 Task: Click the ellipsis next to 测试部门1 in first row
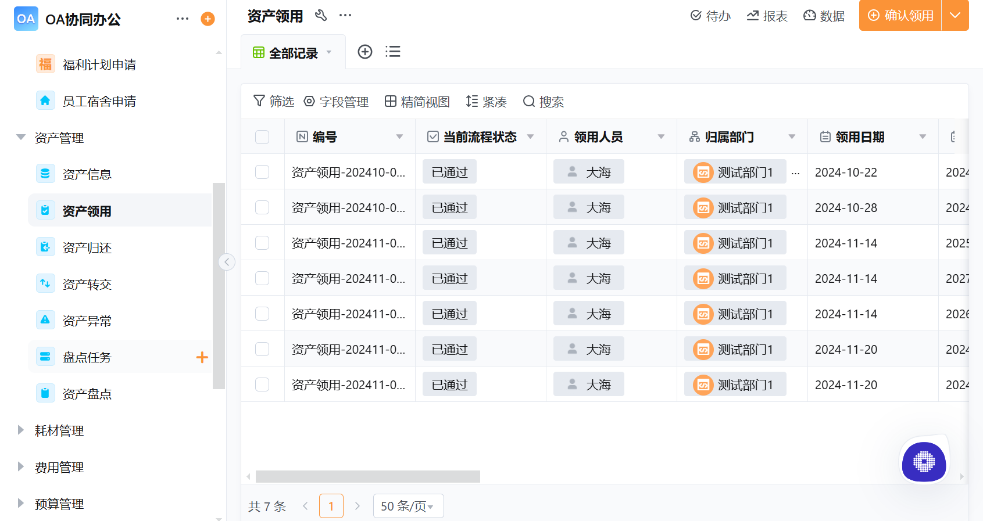click(x=795, y=173)
